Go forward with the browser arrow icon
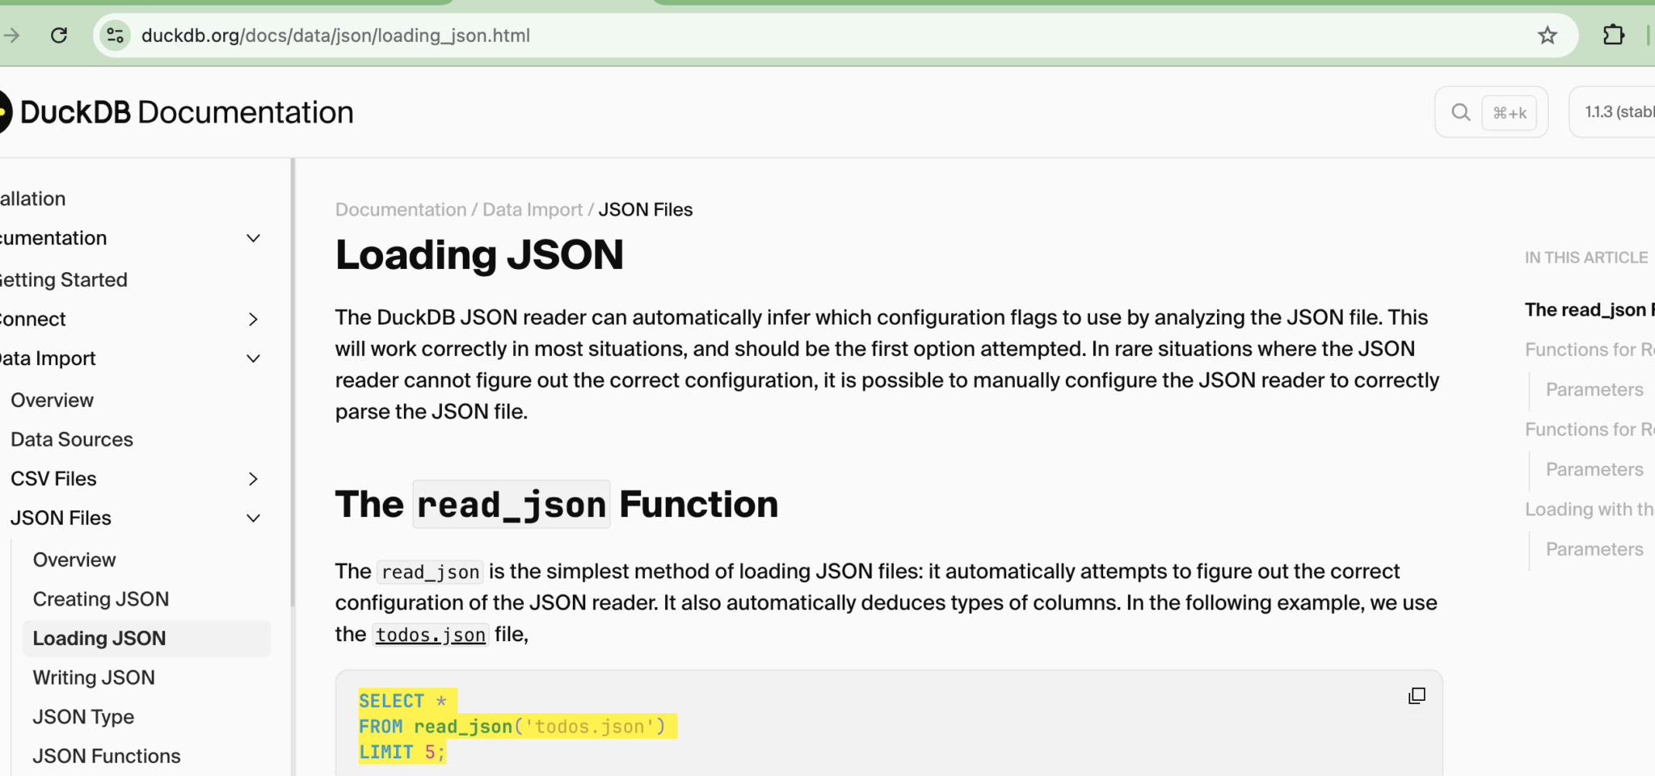 pos(11,36)
